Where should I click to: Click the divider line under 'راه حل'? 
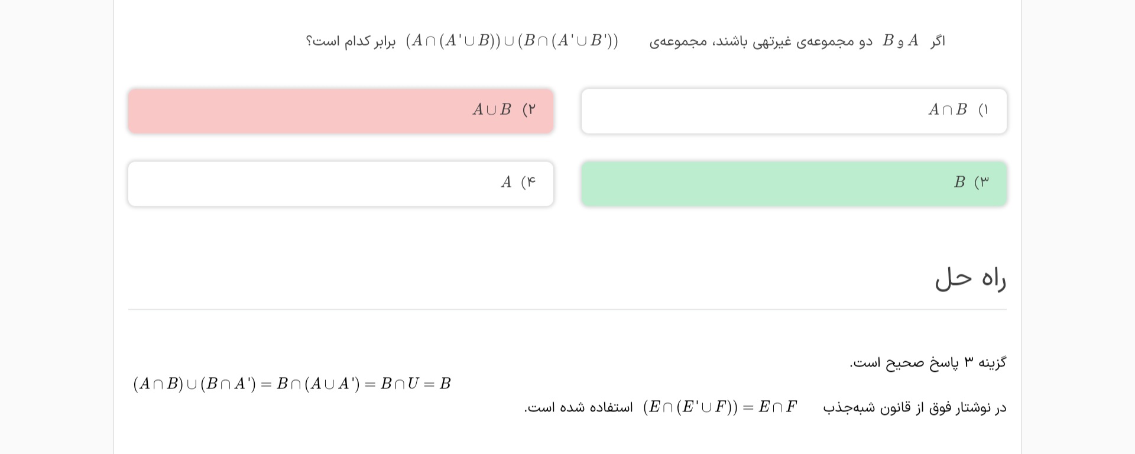click(x=567, y=309)
